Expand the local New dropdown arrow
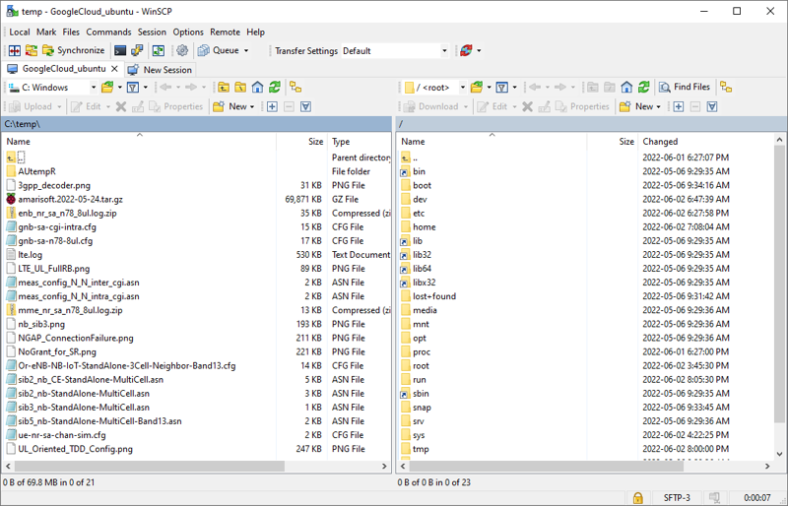Viewport: 788px width, 506px height. pyautogui.click(x=252, y=107)
